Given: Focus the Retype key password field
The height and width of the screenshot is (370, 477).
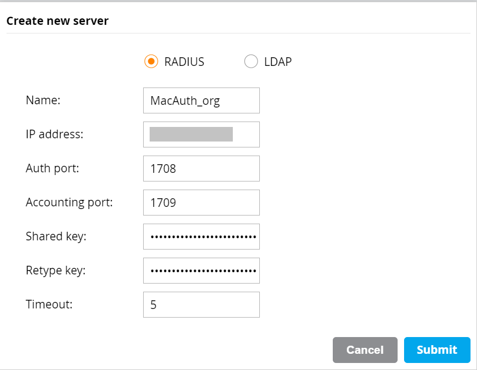Looking at the screenshot, I should point(201,271).
